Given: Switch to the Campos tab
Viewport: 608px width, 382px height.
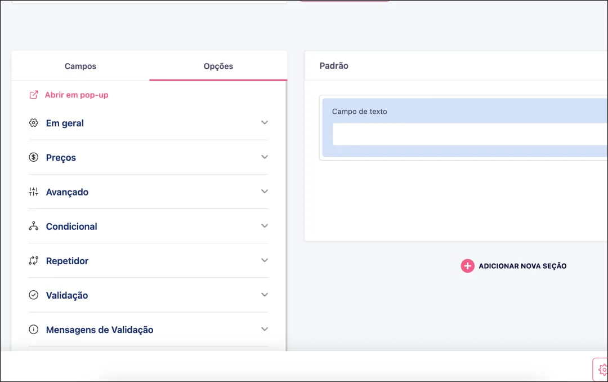Looking at the screenshot, I should point(81,66).
